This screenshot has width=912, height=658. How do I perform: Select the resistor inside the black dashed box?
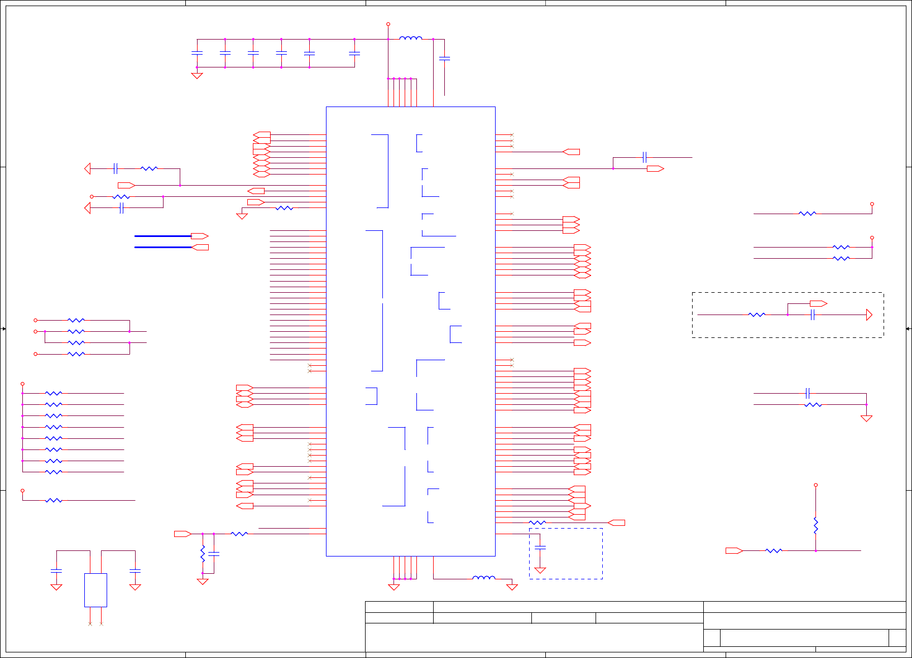coord(757,315)
